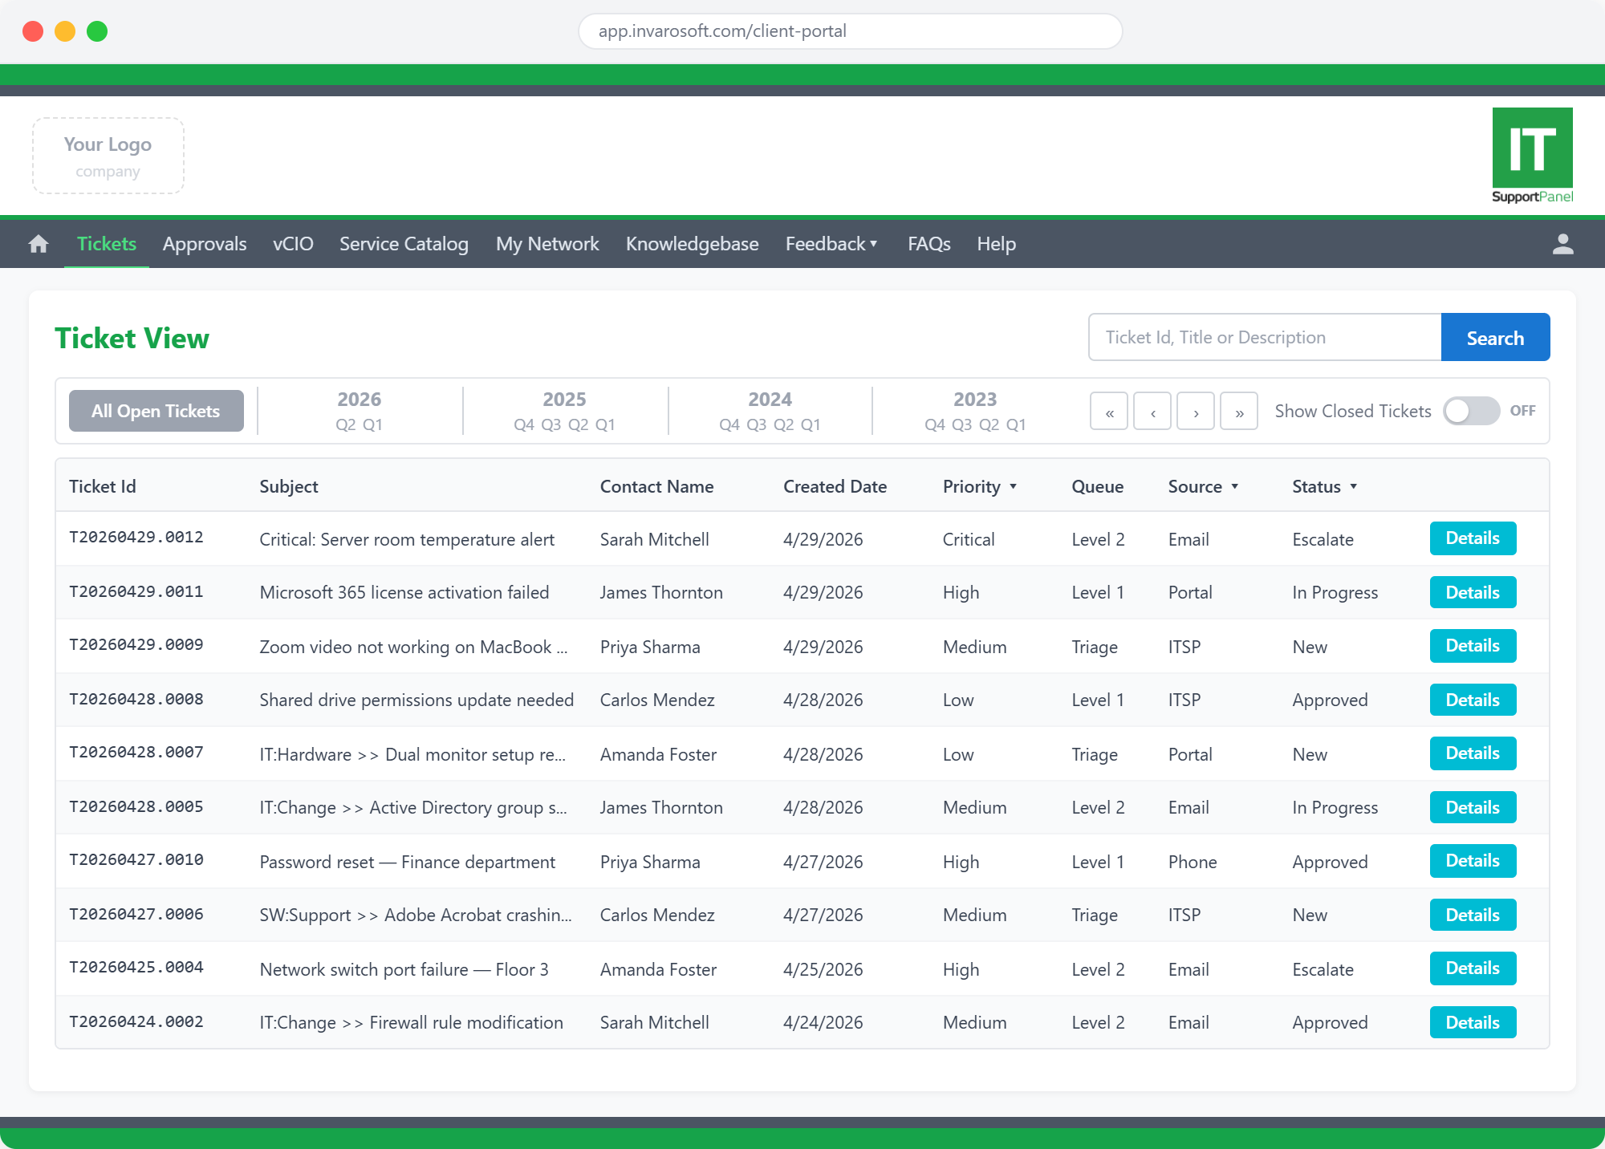Open the Knowledgebase page
The width and height of the screenshot is (1605, 1149).
click(x=693, y=244)
